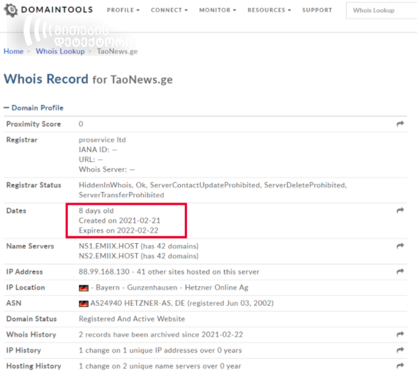Screen dimensions: 417x374
Task: Follow the Home breadcrumb link
Action: 13,51
